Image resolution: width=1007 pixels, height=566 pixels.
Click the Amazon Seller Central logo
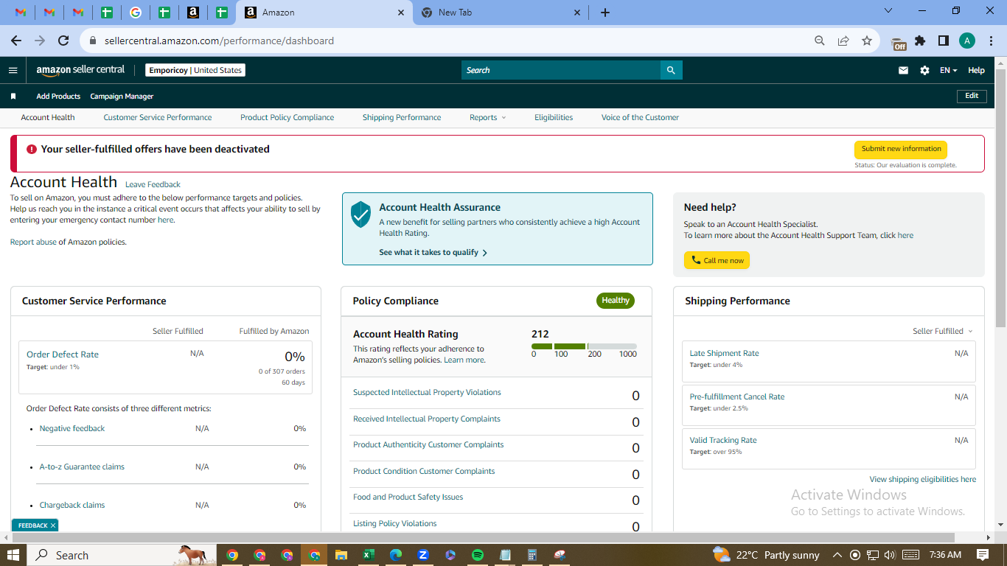[80, 70]
